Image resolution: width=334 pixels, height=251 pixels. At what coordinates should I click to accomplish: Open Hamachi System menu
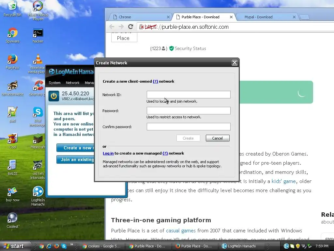[54, 83]
